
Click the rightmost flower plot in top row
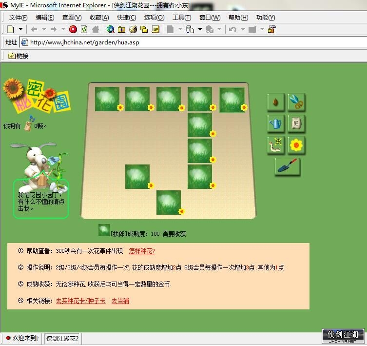point(232,100)
